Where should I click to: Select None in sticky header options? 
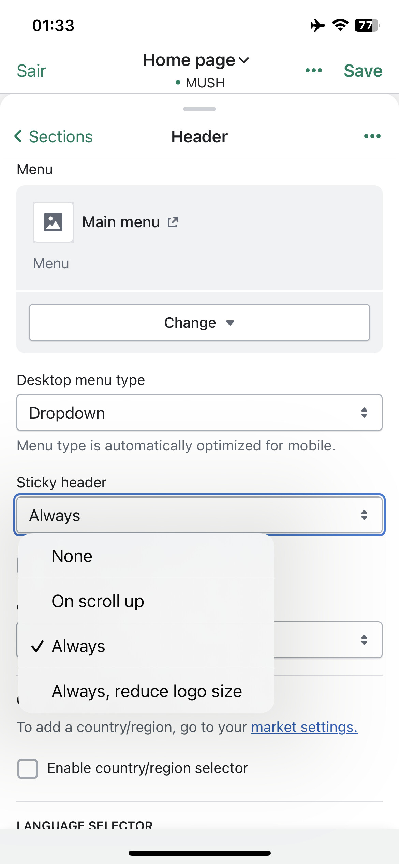[146, 556]
